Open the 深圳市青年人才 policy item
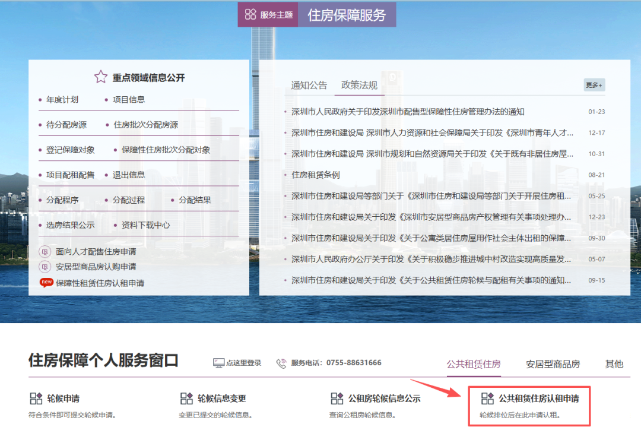 tap(432, 132)
